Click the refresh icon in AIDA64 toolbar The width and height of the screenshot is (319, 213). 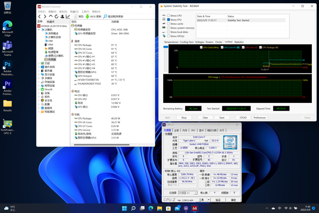tap(56, 16)
